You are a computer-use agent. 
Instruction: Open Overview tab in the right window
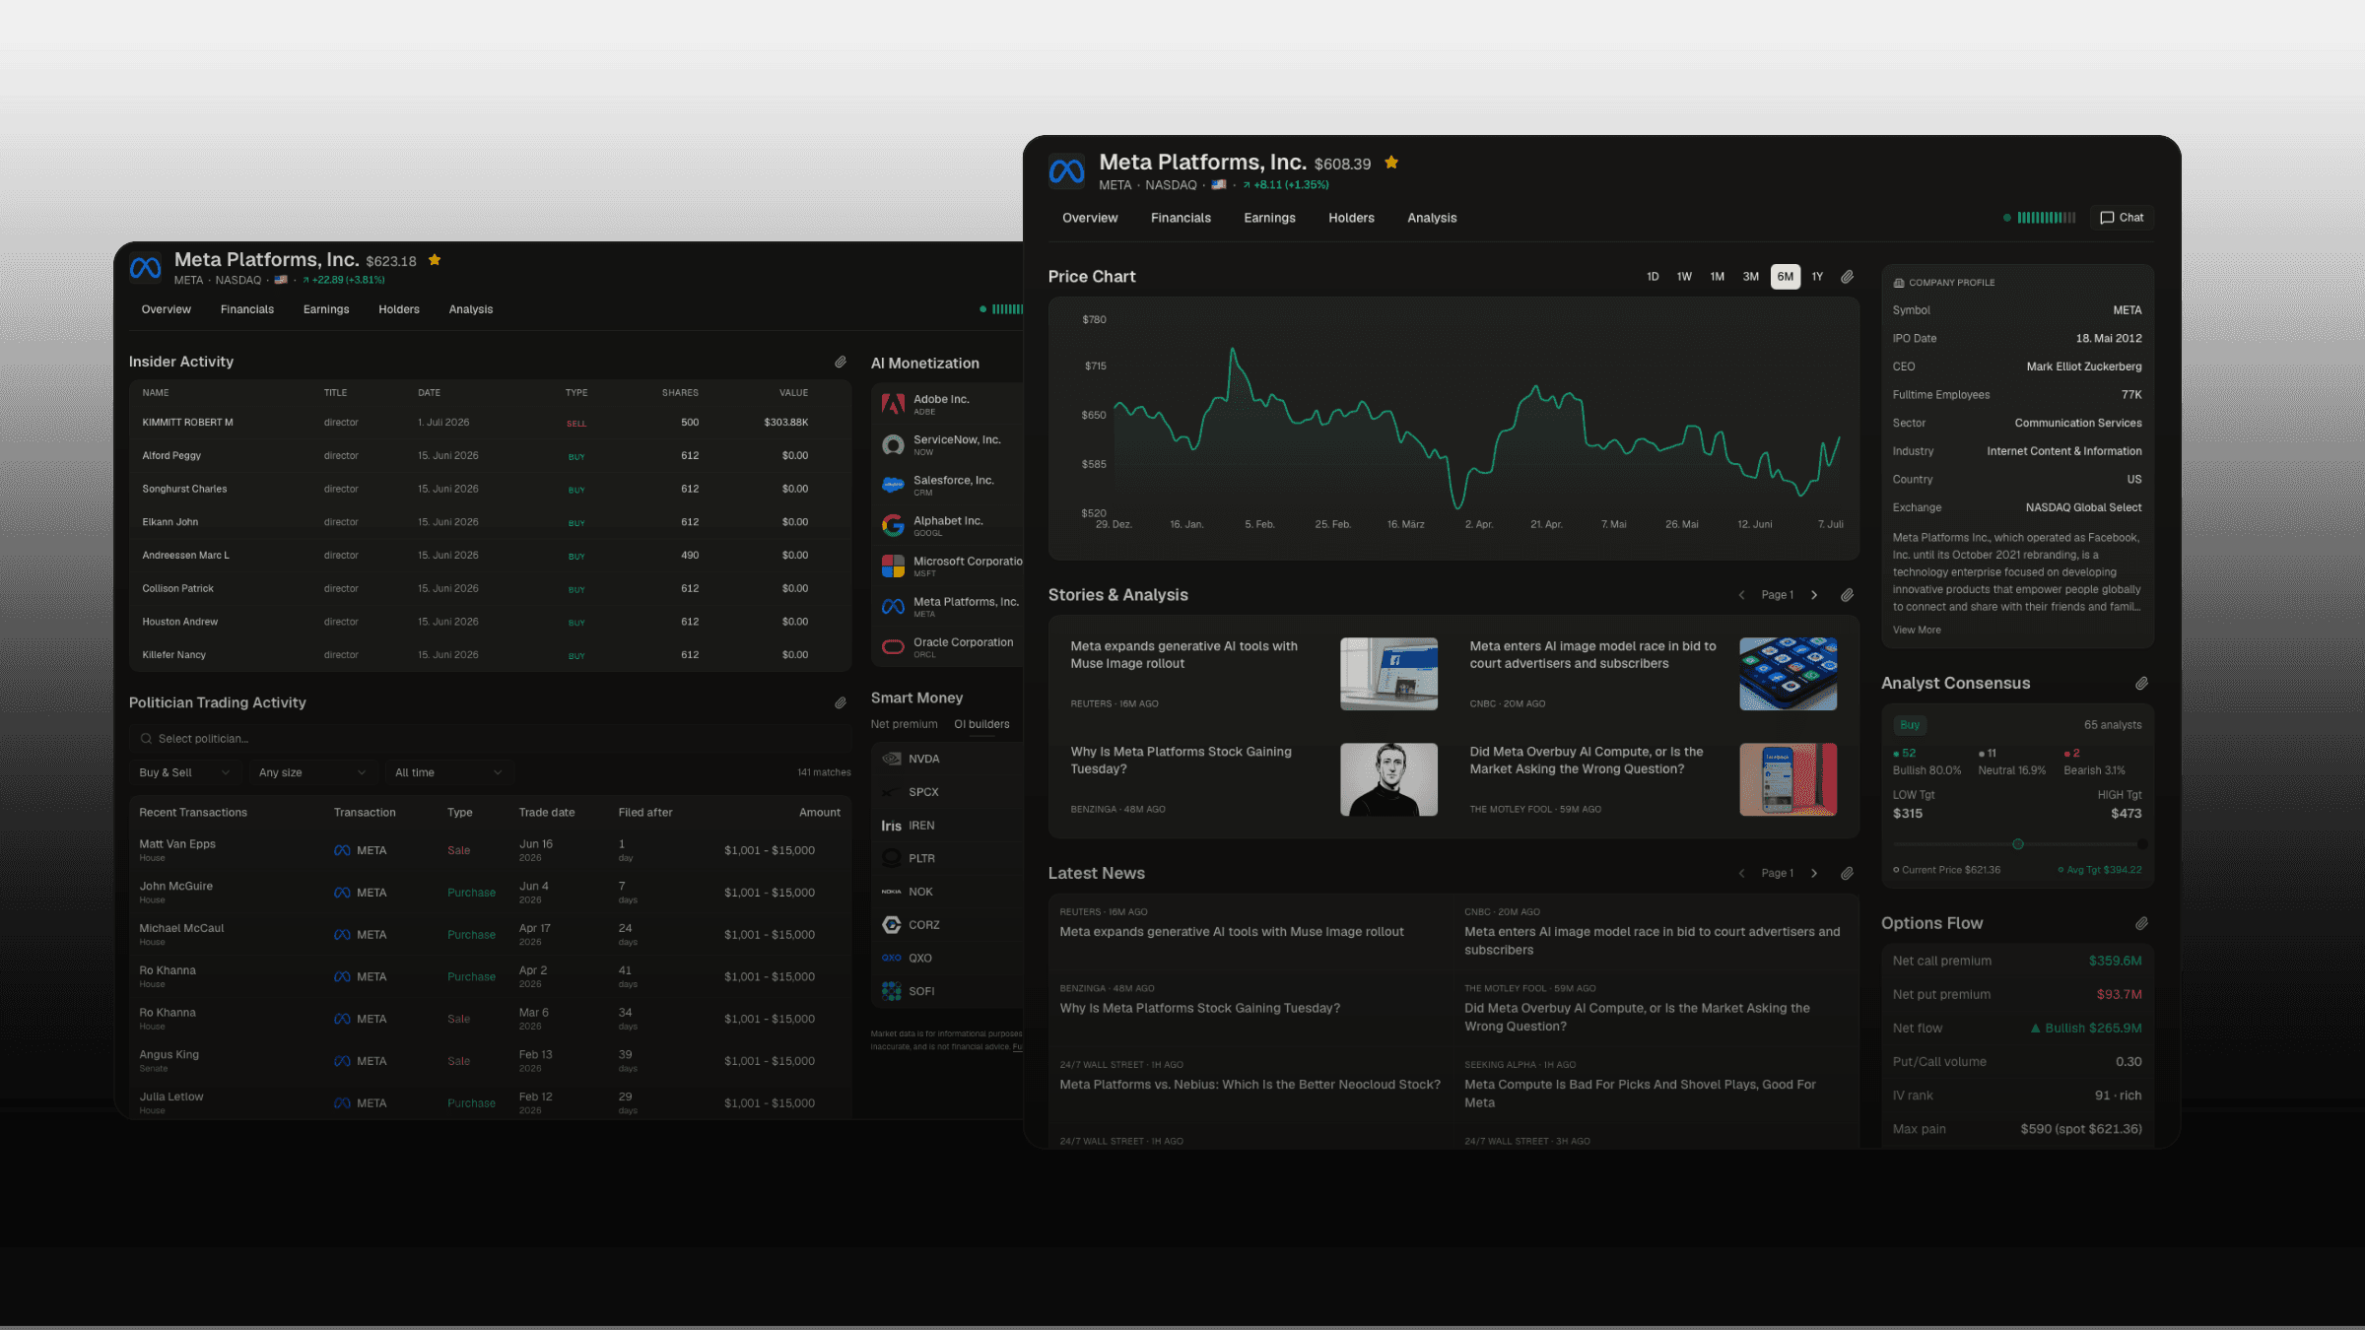[1090, 219]
